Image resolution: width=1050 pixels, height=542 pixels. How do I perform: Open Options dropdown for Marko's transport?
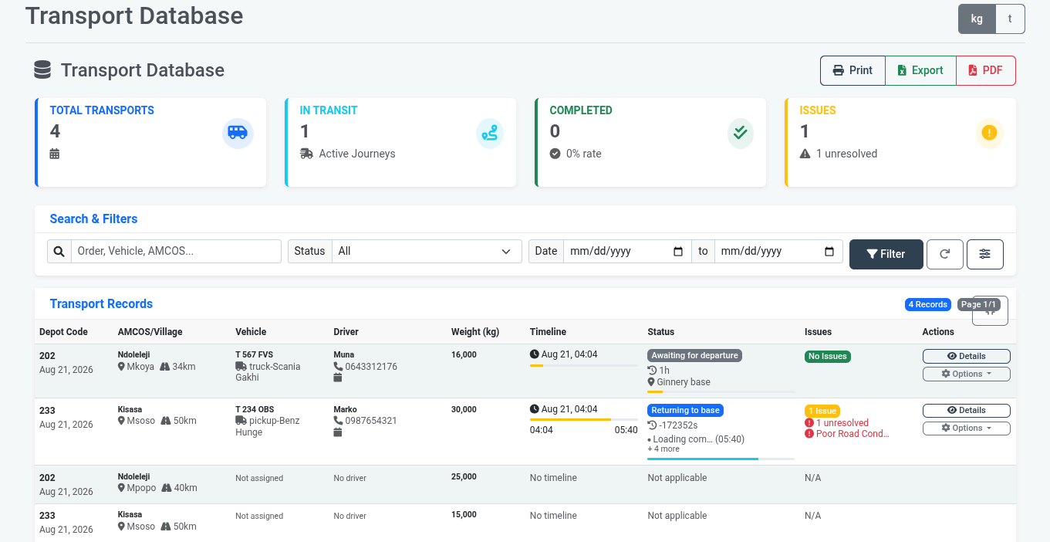pos(966,428)
